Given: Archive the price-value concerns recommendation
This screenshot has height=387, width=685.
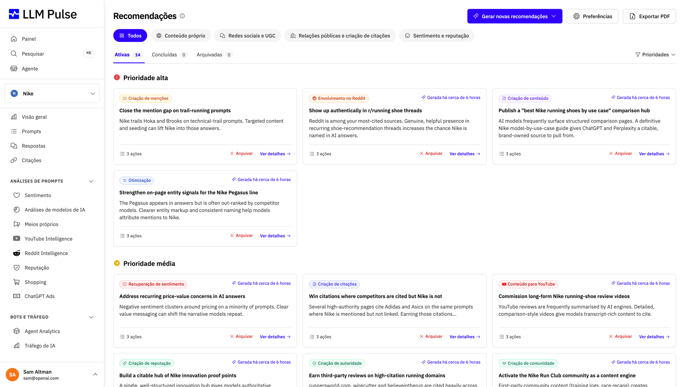Looking at the screenshot, I should (x=241, y=337).
